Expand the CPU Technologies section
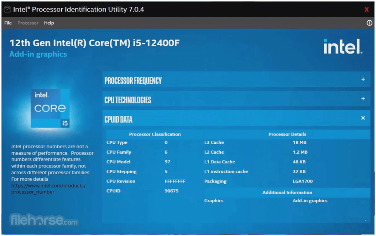376x236 pixels. 363,99
